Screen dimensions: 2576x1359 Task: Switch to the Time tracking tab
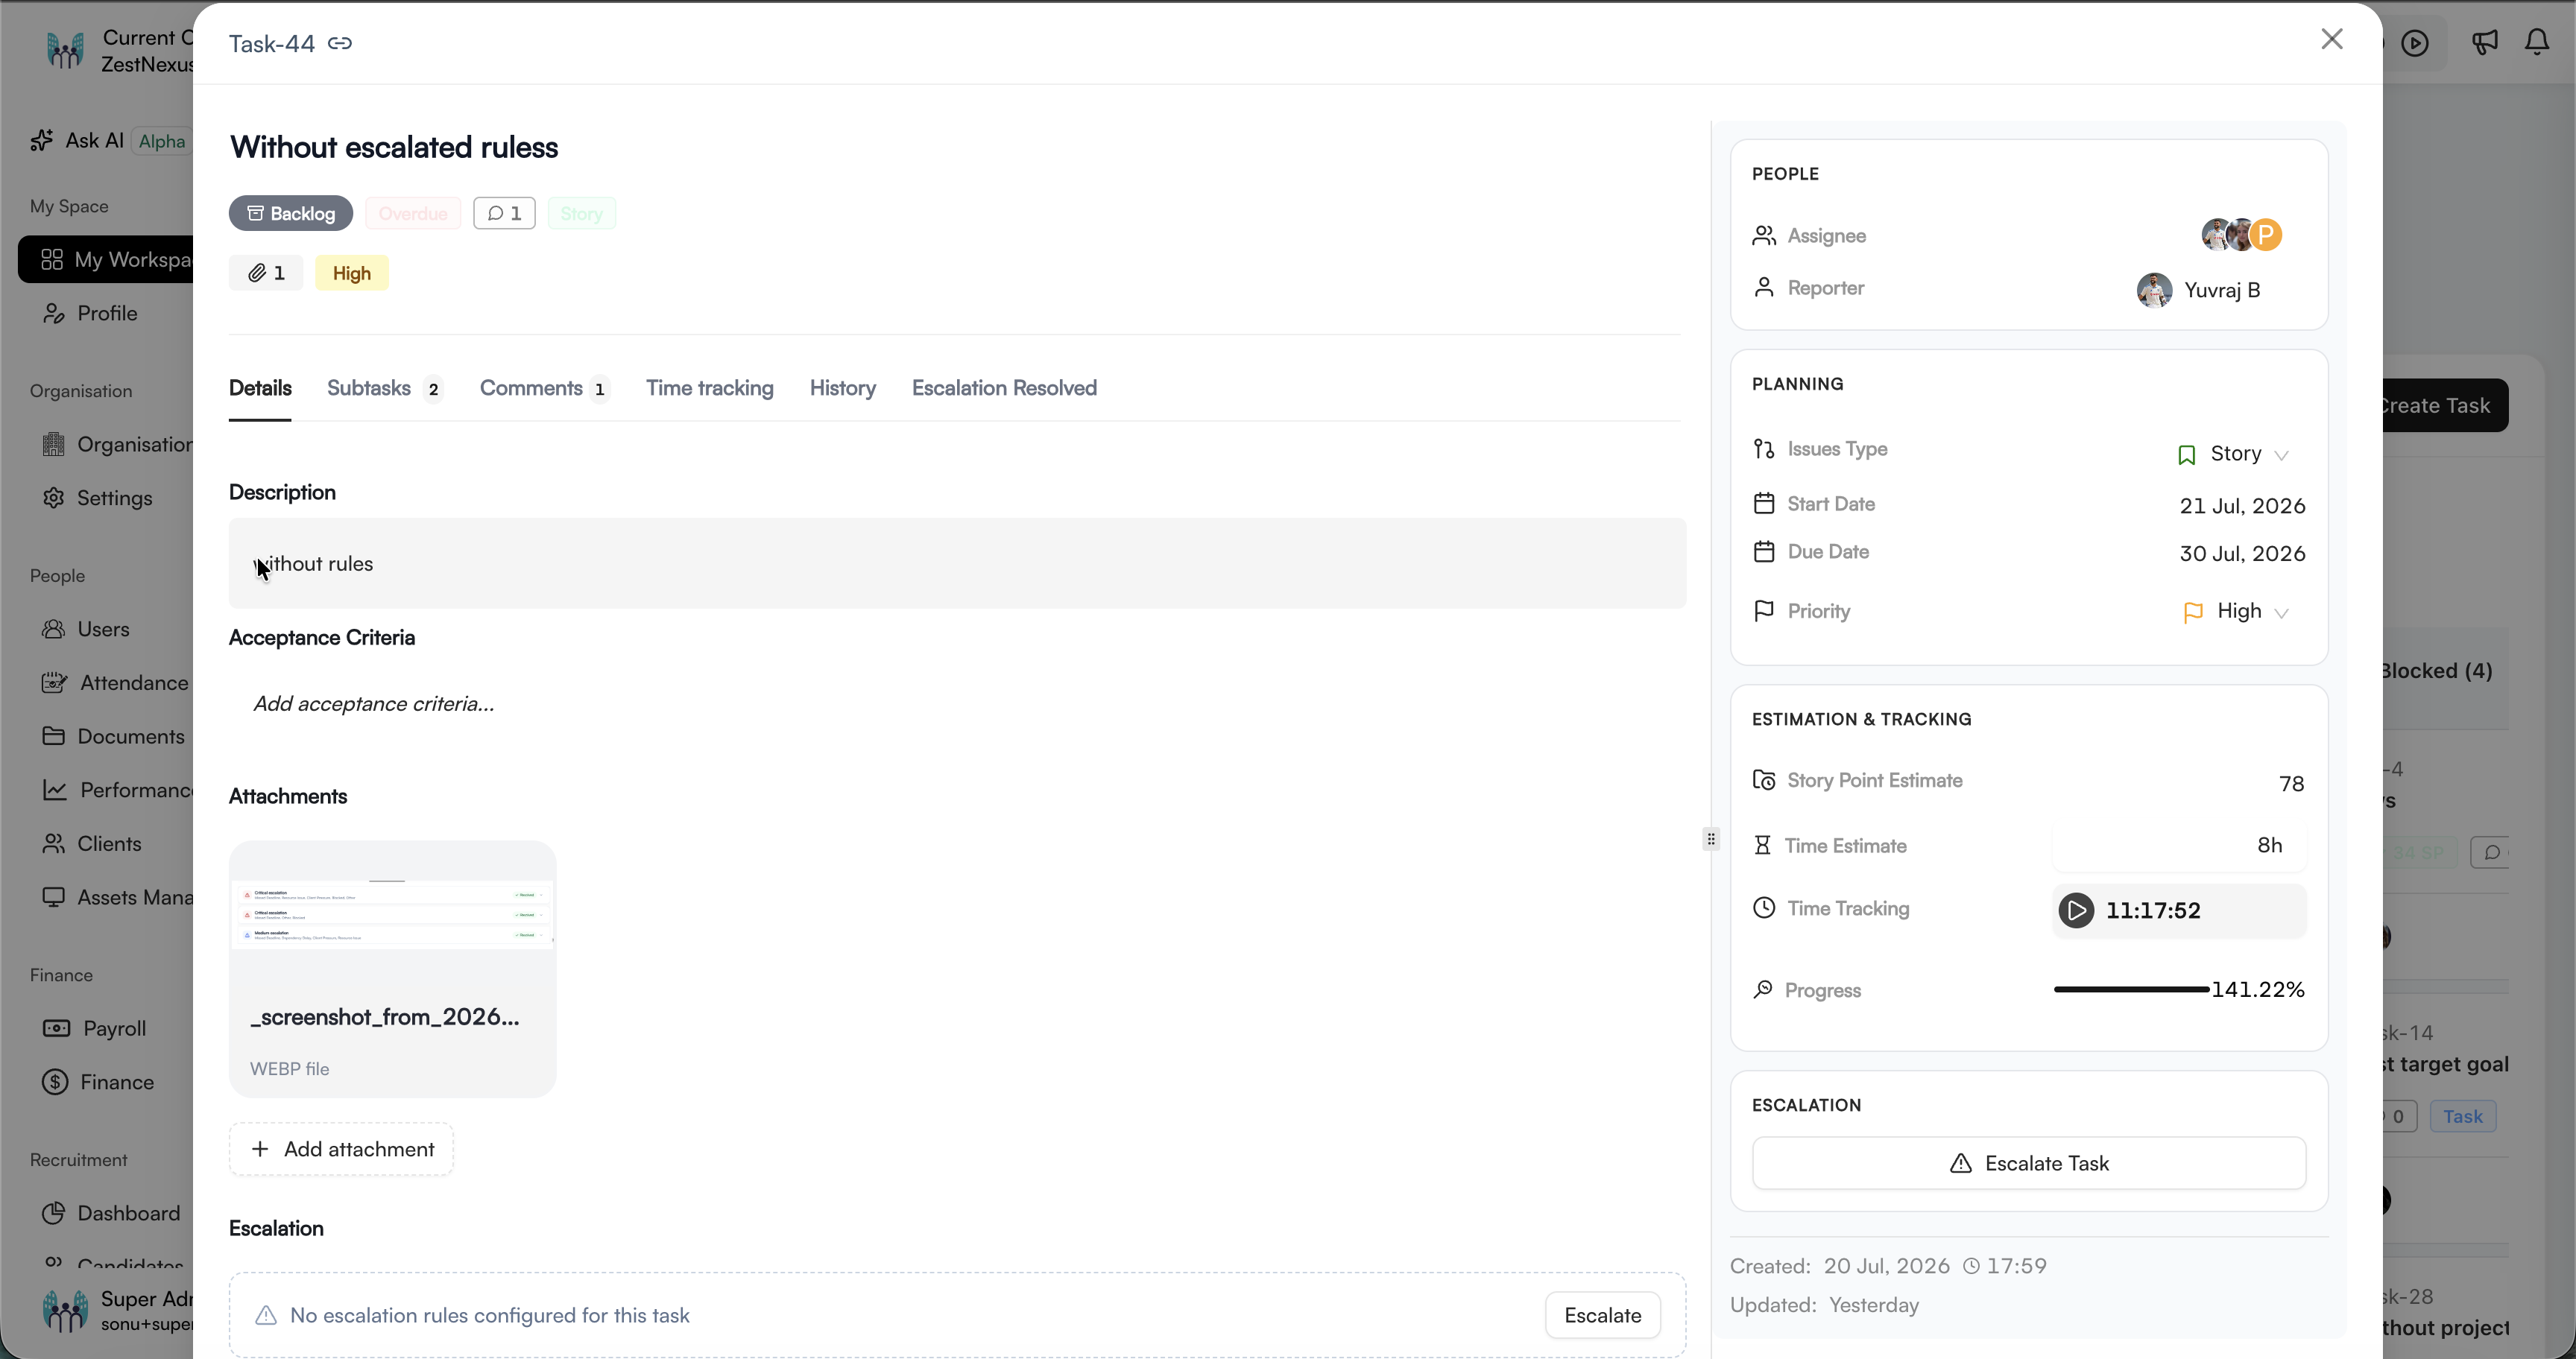(x=710, y=387)
